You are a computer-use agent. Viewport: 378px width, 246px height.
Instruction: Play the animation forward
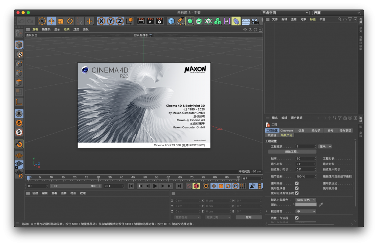155,186
